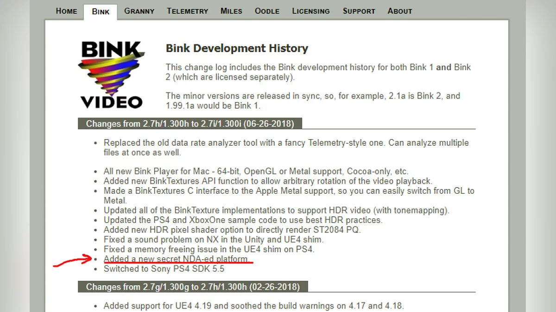Go to the Support tab
The image size is (556, 312).
(x=359, y=11)
